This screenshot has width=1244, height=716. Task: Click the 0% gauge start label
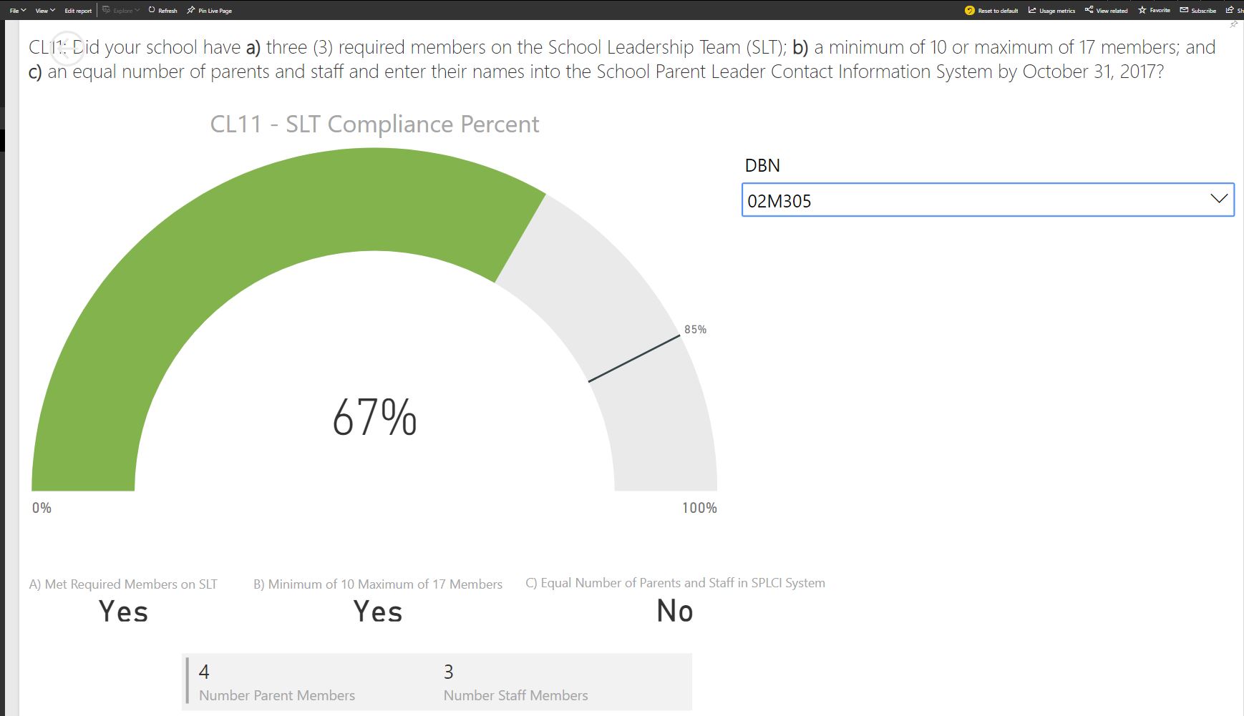pos(42,508)
